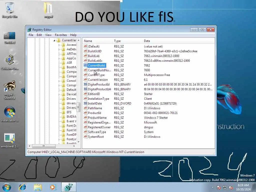Viewport: 256px width, 192px height.
Task: Click the tree pane vertical scrollbar thumb
Action: (x=78, y=107)
